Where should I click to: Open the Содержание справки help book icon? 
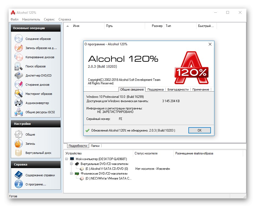click(x=18, y=175)
